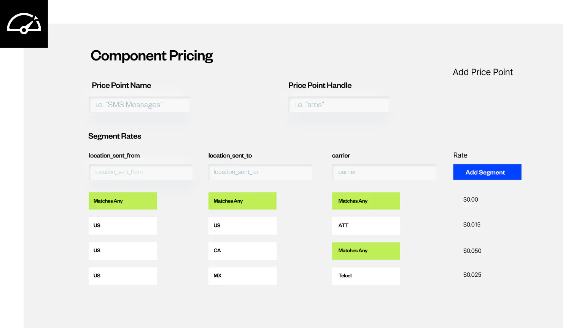Toggle Matches Any under location_sent_to
Screen dimensions: 563x328
coord(242,201)
